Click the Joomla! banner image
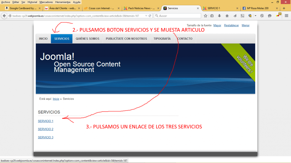Image resolution: width=291 pixels, height=163 pixels. (x=145, y=69)
